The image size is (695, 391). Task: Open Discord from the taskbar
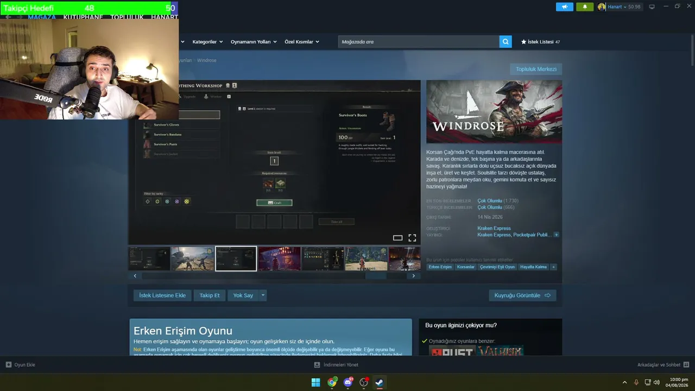point(348,382)
